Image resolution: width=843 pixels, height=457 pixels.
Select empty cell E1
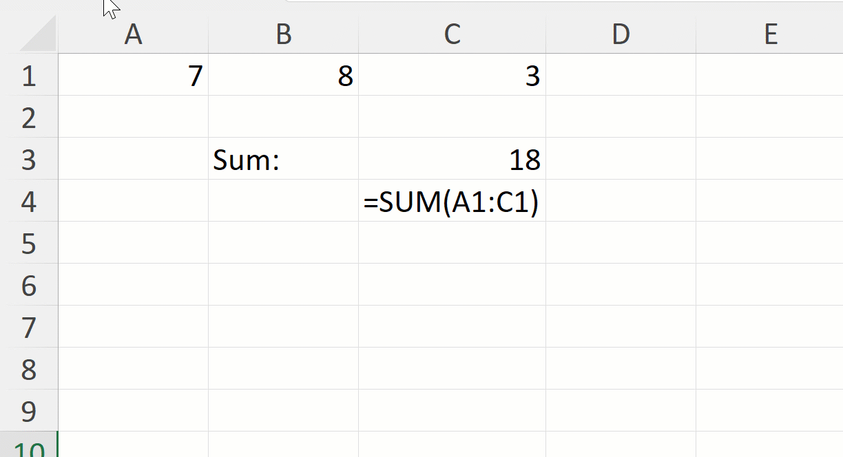[770, 76]
